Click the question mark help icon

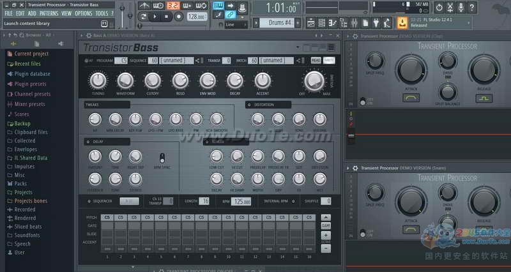[x=472, y=7]
